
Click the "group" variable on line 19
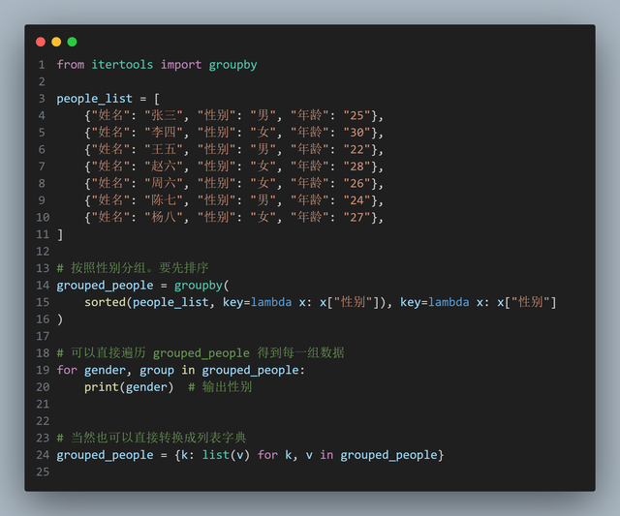coord(157,371)
